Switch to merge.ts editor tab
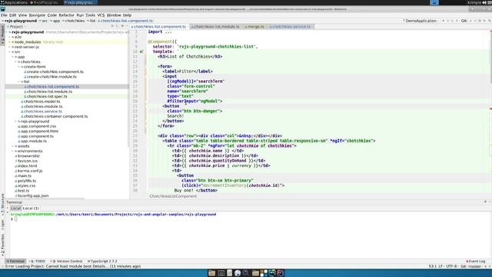Screen dimensions: 492x277 coord(255,27)
